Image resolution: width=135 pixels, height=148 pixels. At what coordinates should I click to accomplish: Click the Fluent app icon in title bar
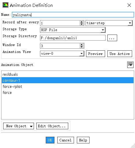point(5,5)
